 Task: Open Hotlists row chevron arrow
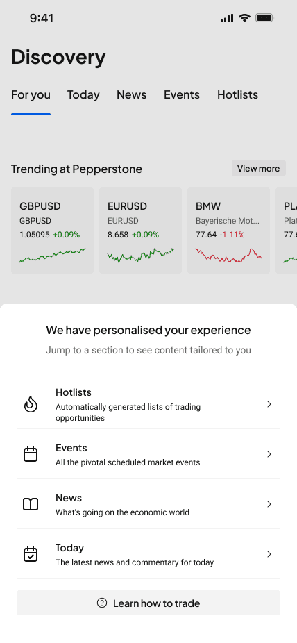coord(269,404)
